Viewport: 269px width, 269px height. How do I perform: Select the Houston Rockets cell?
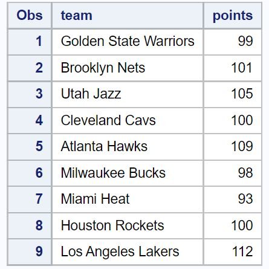click(x=128, y=226)
